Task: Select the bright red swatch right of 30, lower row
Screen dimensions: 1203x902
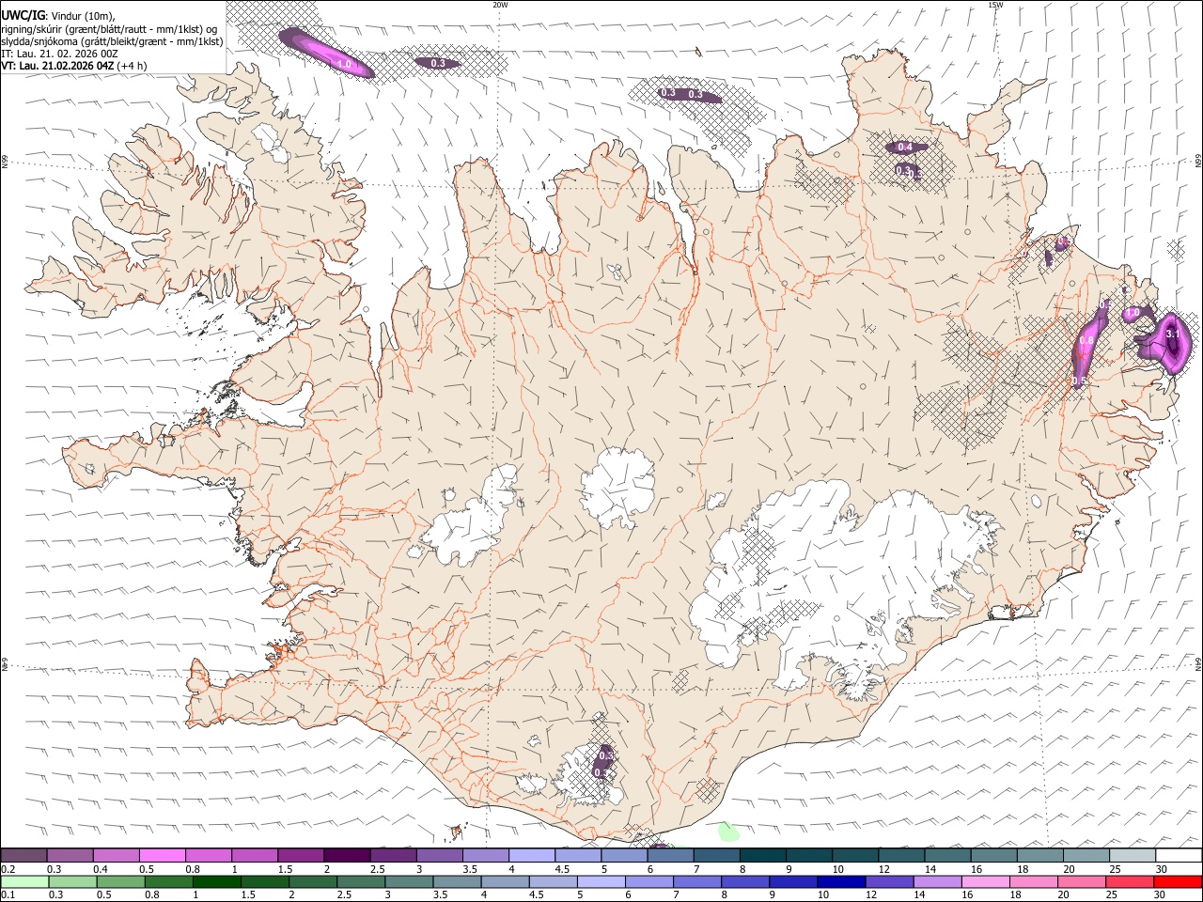Action: tap(1178, 881)
